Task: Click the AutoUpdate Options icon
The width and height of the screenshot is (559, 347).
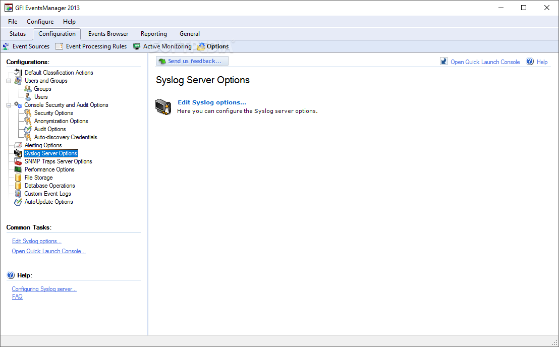Action: (x=18, y=202)
